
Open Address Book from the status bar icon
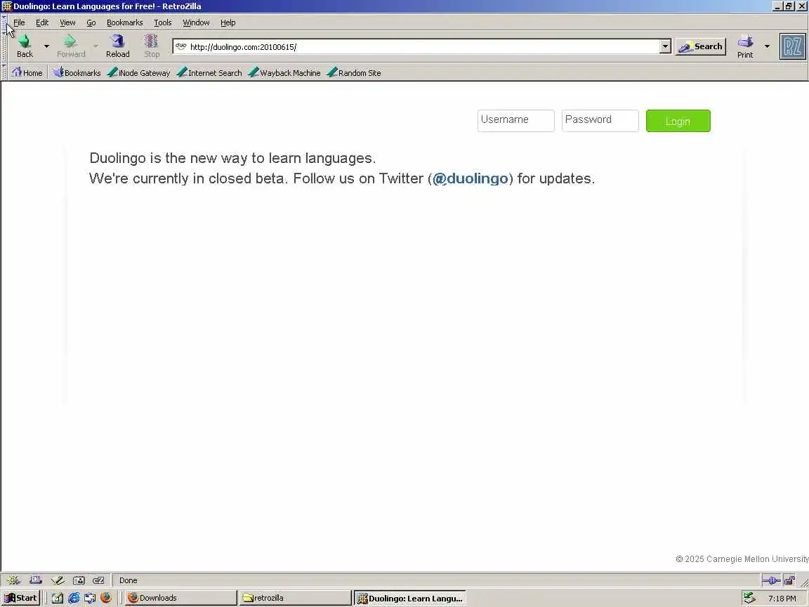pyautogui.click(x=79, y=580)
